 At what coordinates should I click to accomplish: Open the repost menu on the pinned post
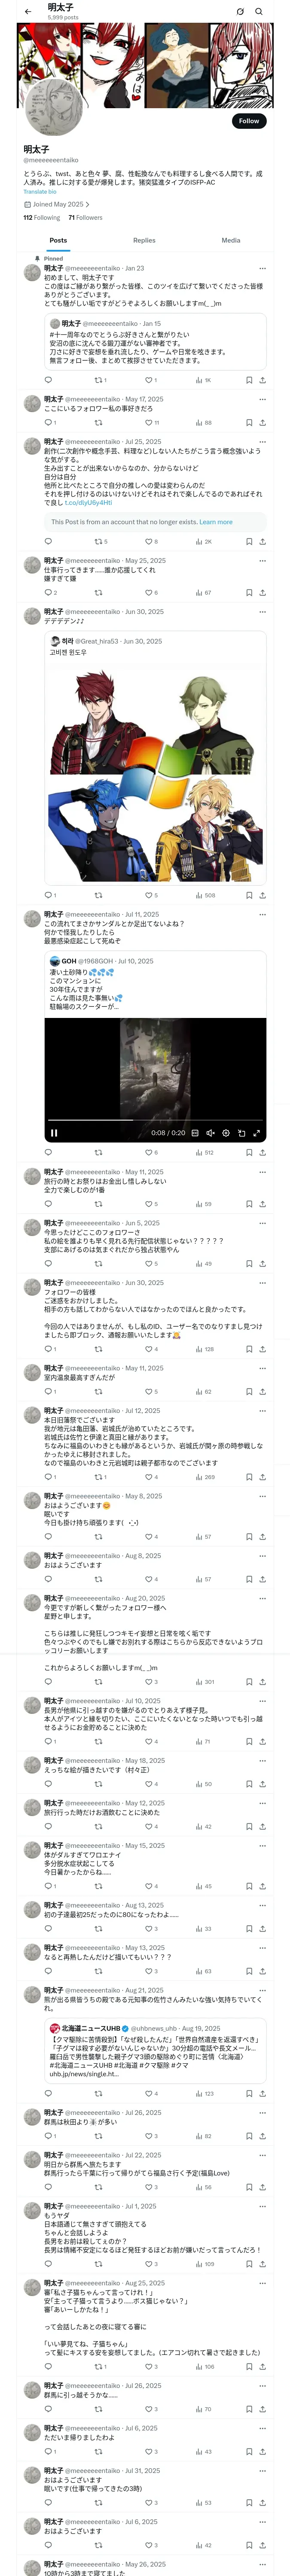(x=99, y=380)
